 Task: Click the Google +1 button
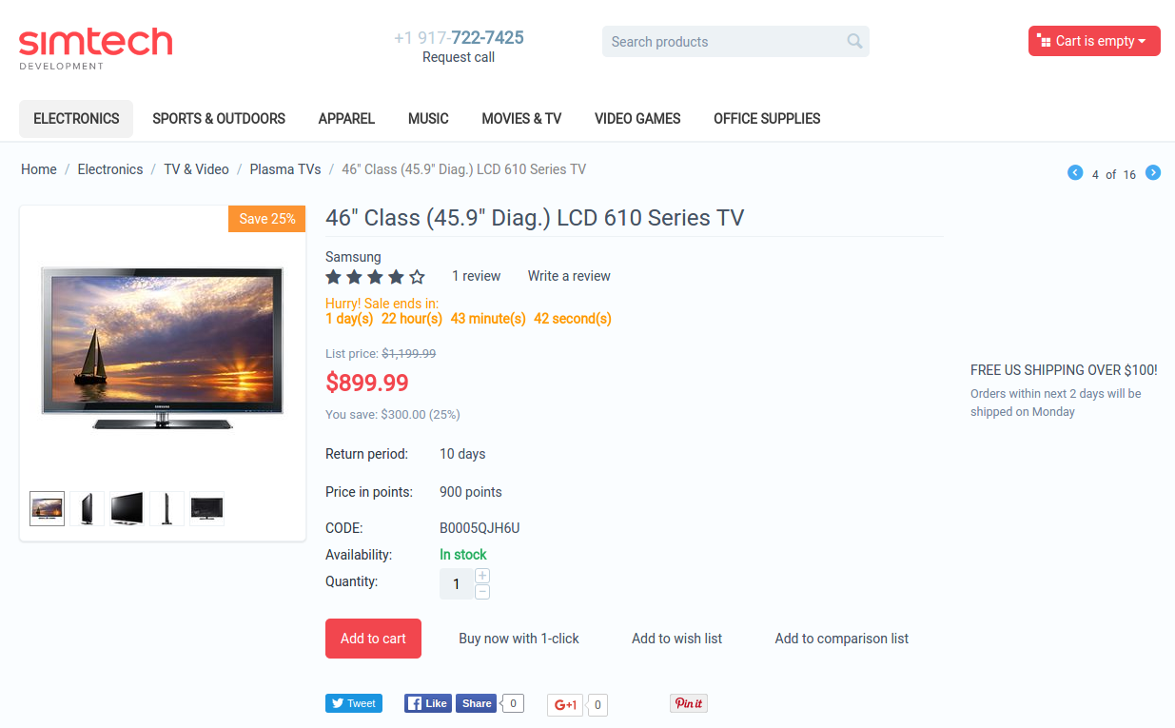565,705
